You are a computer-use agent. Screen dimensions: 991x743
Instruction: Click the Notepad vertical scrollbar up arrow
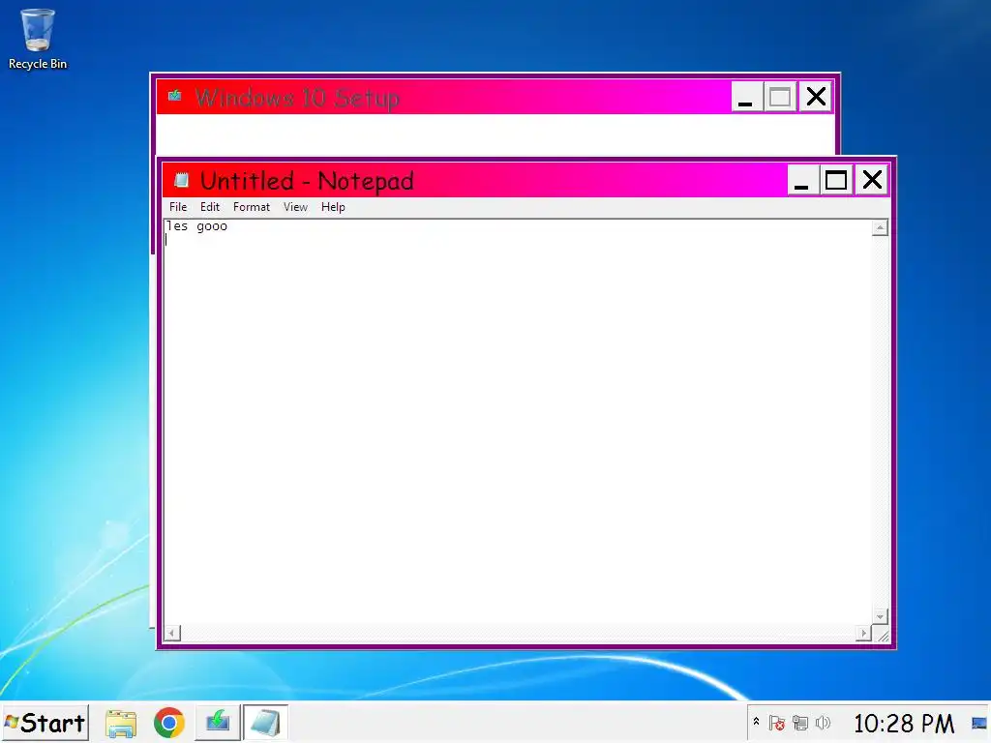pos(880,227)
